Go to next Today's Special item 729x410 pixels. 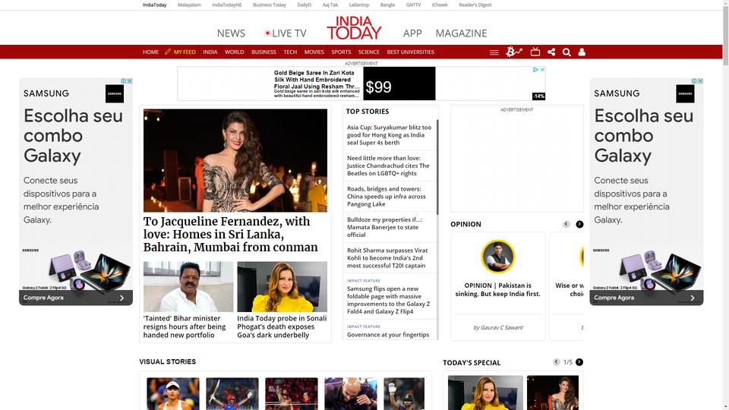point(579,362)
